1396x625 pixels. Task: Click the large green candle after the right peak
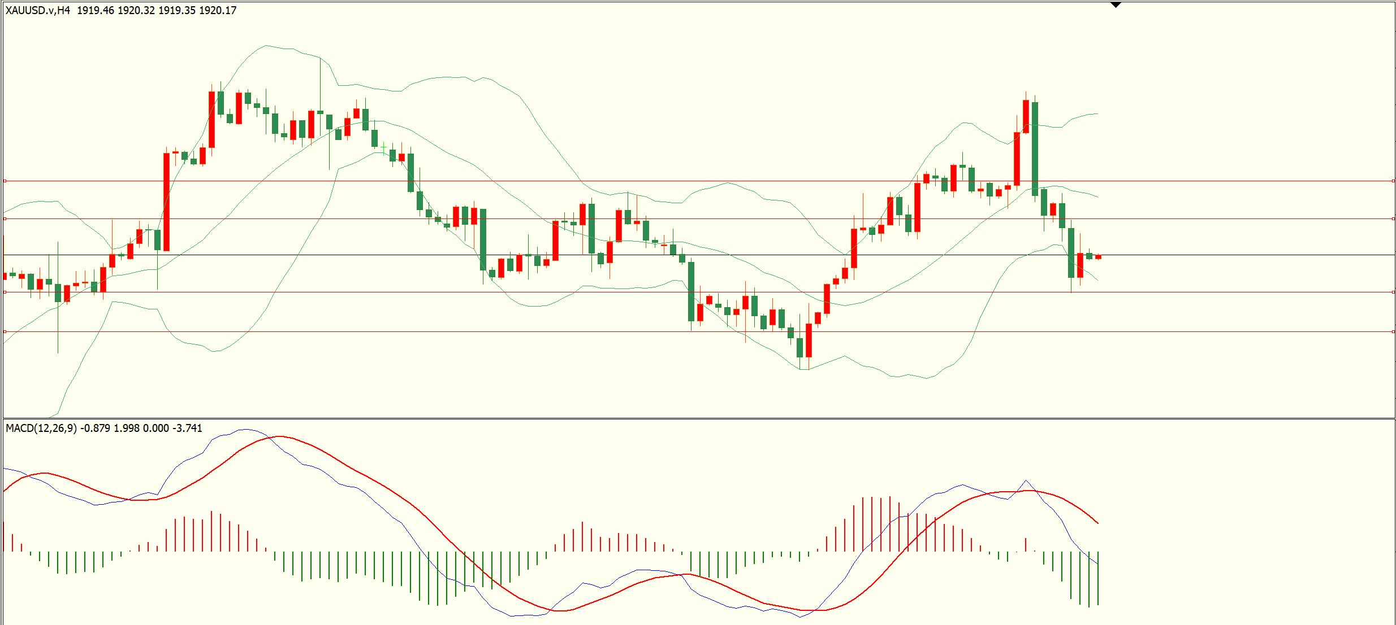point(1035,148)
